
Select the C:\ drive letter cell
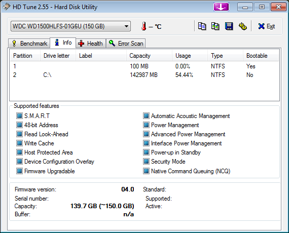coord(47,75)
